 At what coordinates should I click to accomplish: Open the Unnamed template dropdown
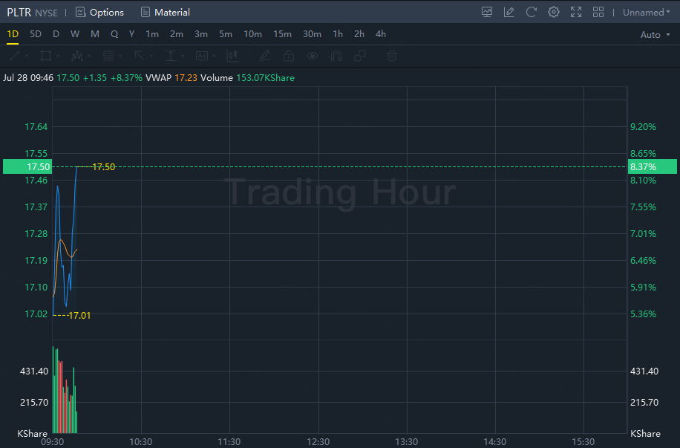(646, 12)
